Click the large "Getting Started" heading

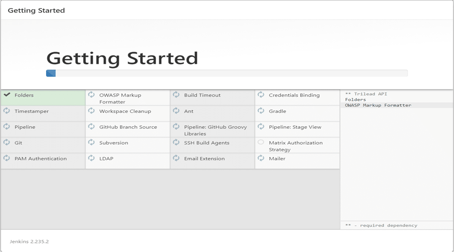pos(122,59)
